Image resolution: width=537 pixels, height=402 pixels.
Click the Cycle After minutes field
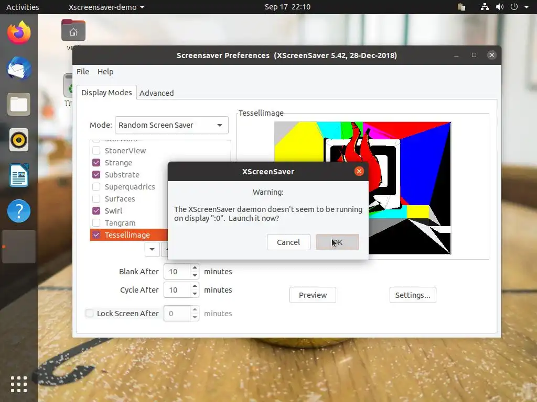tap(177, 290)
